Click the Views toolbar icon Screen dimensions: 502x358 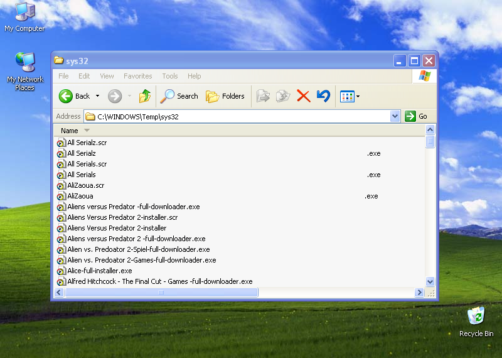(x=347, y=96)
